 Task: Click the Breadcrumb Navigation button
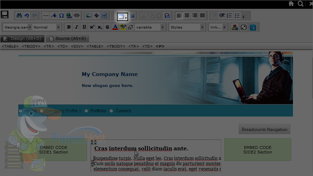coord(264,129)
